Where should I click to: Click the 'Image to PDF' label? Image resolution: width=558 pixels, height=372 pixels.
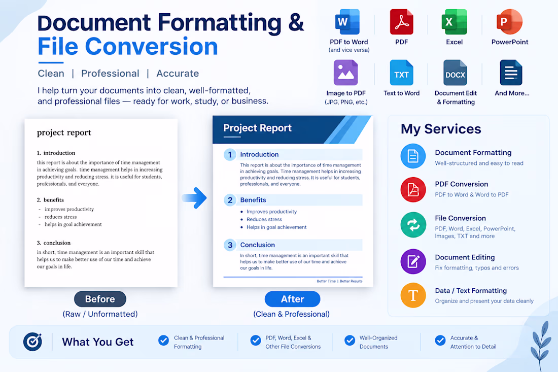tap(346, 93)
